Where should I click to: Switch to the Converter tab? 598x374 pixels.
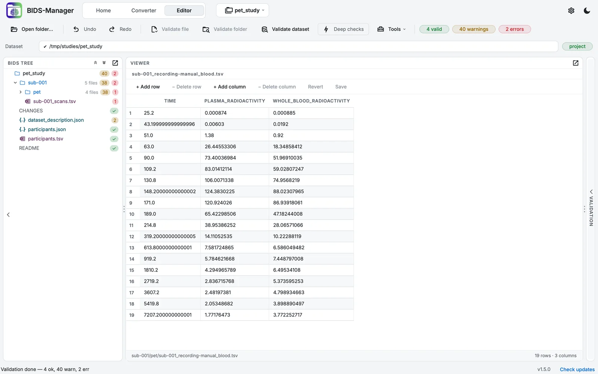pyautogui.click(x=144, y=10)
